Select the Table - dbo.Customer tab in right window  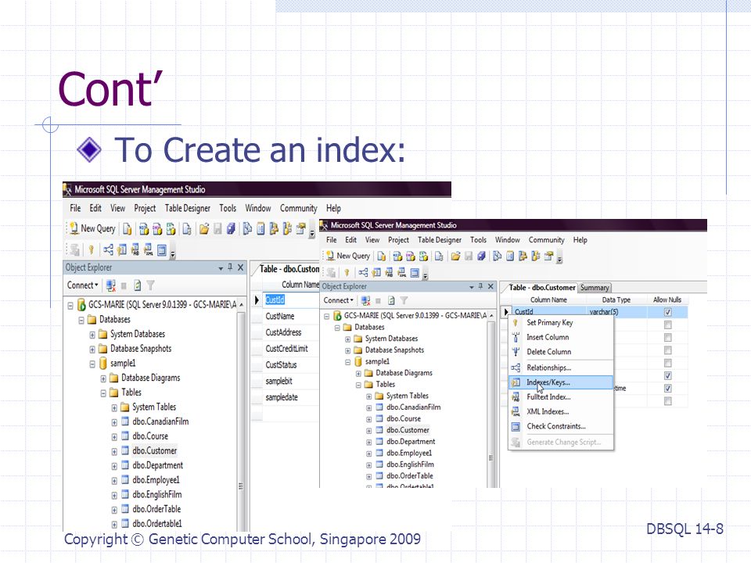(x=541, y=288)
